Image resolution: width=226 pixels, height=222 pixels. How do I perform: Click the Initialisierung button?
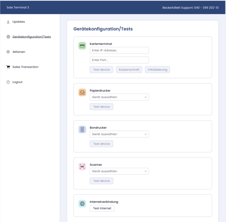click(158, 70)
